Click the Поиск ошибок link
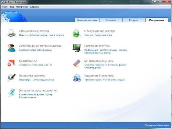172x129 pixels. 56,35
